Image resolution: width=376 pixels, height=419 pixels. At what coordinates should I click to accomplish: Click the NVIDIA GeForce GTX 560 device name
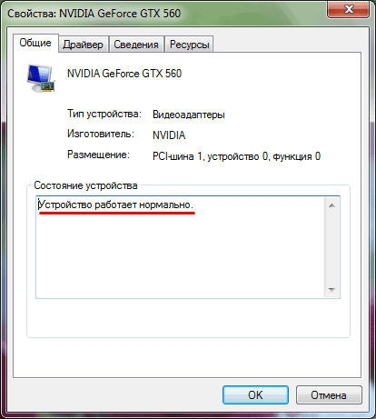(x=124, y=74)
